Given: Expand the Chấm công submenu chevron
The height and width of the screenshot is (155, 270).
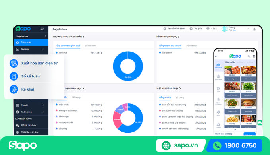Looking at the screenshot, I should tap(44, 112).
